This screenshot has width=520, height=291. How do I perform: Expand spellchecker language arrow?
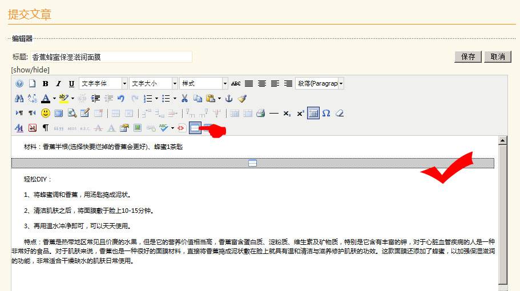[172, 128]
